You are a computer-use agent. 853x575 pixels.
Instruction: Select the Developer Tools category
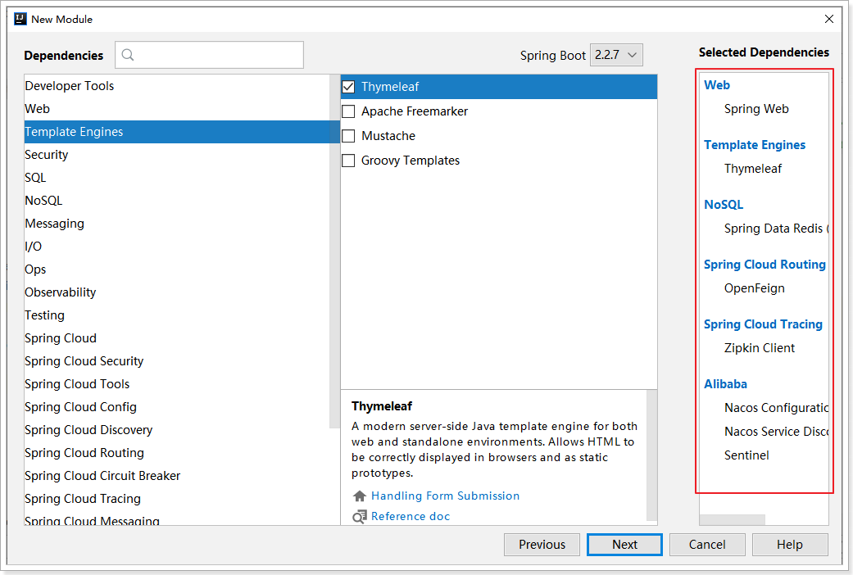click(70, 86)
